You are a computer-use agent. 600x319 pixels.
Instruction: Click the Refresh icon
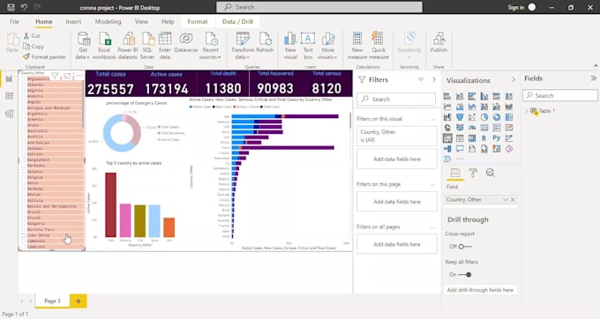(265, 39)
